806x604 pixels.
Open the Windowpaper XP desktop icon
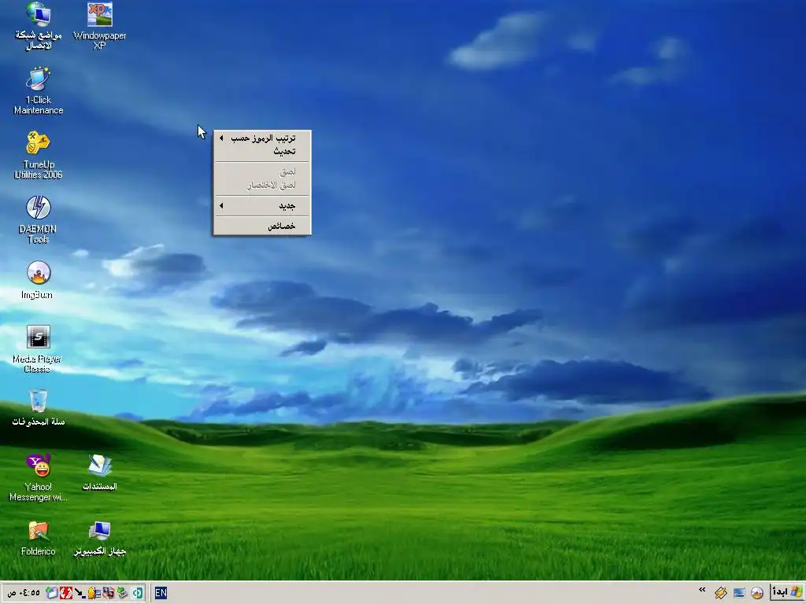(100, 26)
